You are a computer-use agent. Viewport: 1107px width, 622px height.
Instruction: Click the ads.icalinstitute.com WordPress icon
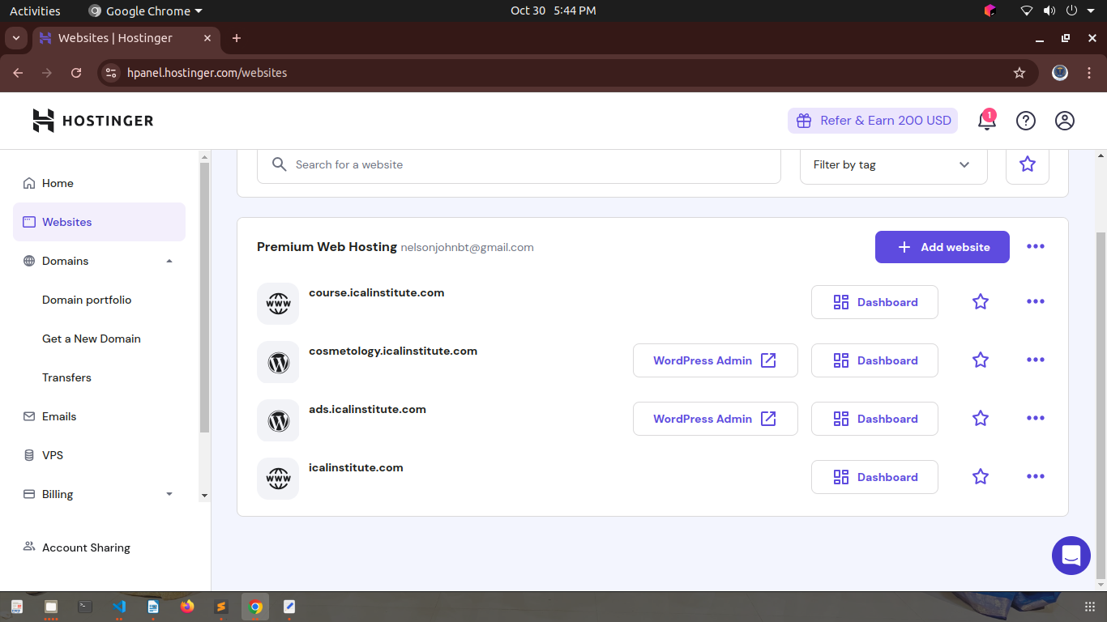tap(278, 420)
